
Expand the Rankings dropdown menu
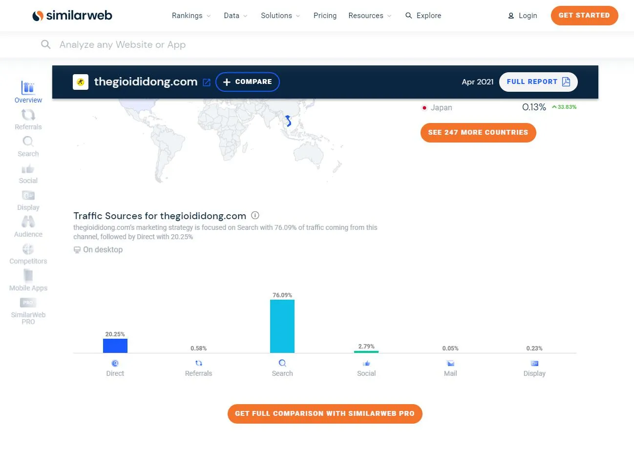[191, 16]
